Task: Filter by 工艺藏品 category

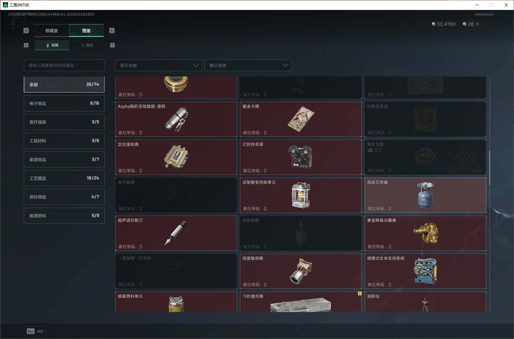Action: 64,178
